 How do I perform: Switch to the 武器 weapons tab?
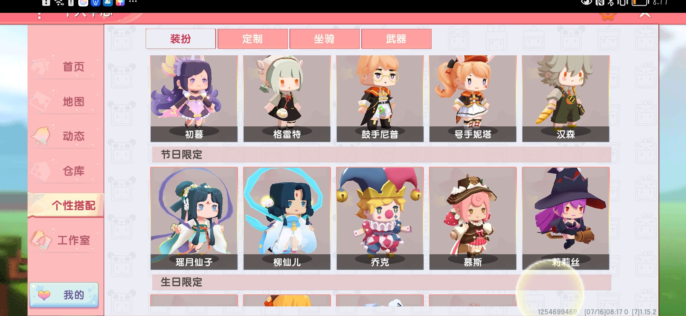(x=396, y=39)
